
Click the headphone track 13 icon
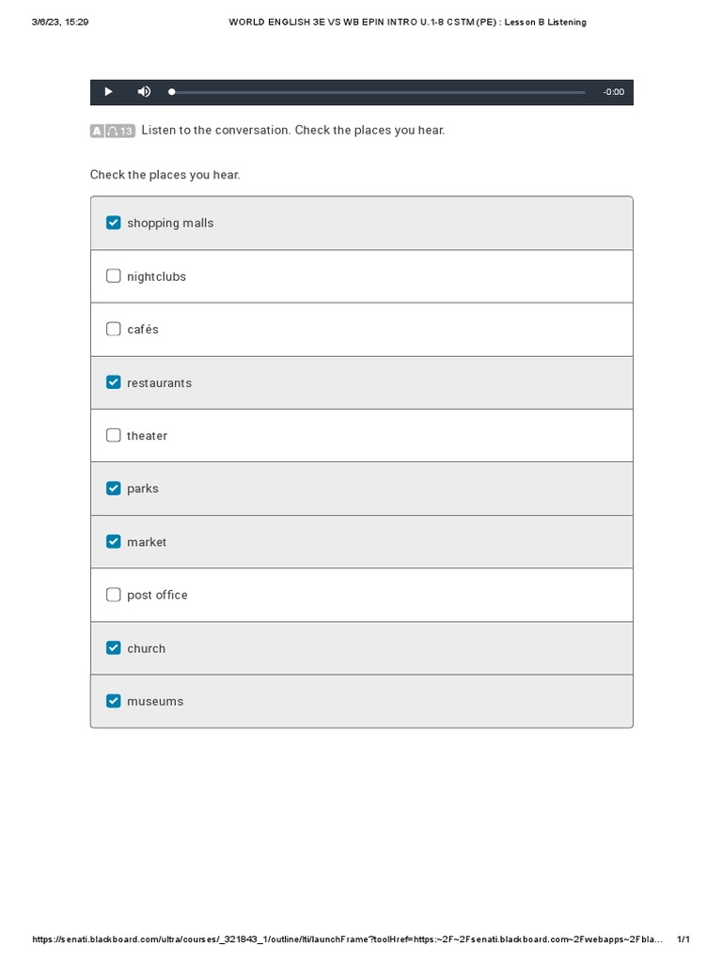click(120, 132)
